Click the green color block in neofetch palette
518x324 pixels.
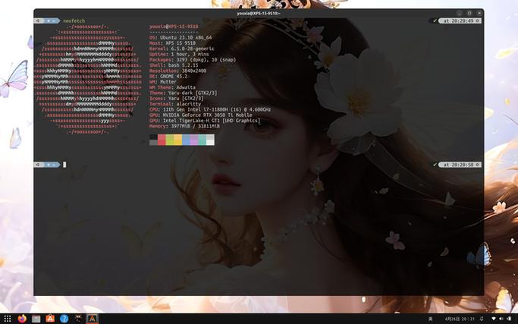[x=170, y=140]
